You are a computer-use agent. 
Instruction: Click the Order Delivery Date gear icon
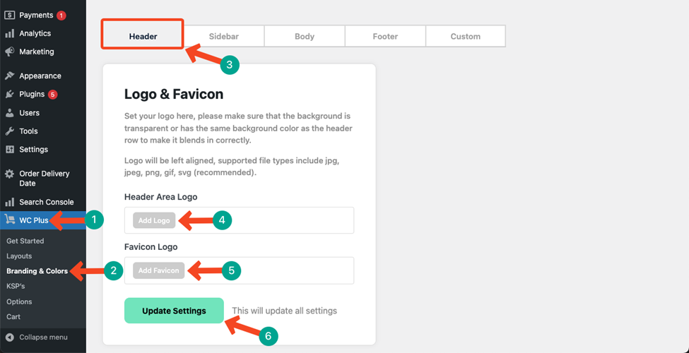[10, 174]
